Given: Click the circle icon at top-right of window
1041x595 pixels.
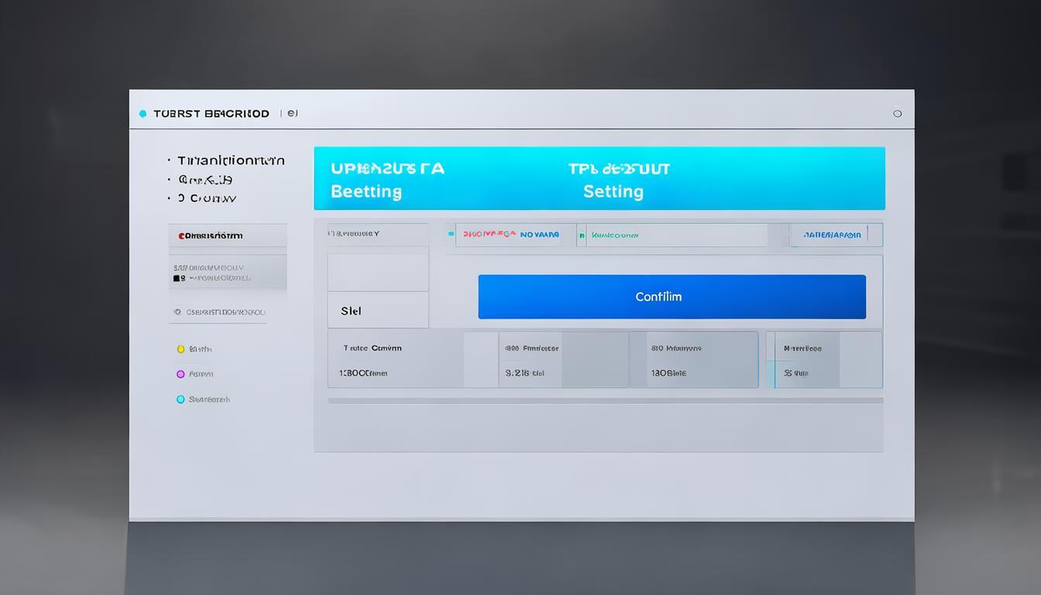Looking at the screenshot, I should (897, 113).
